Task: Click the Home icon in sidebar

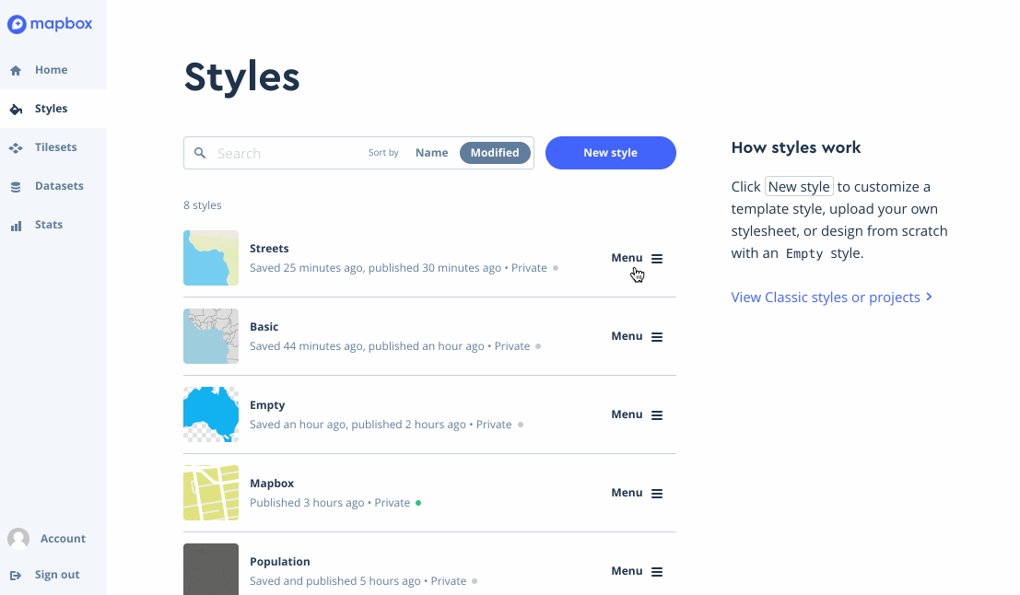Action: click(x=15, y=69)
